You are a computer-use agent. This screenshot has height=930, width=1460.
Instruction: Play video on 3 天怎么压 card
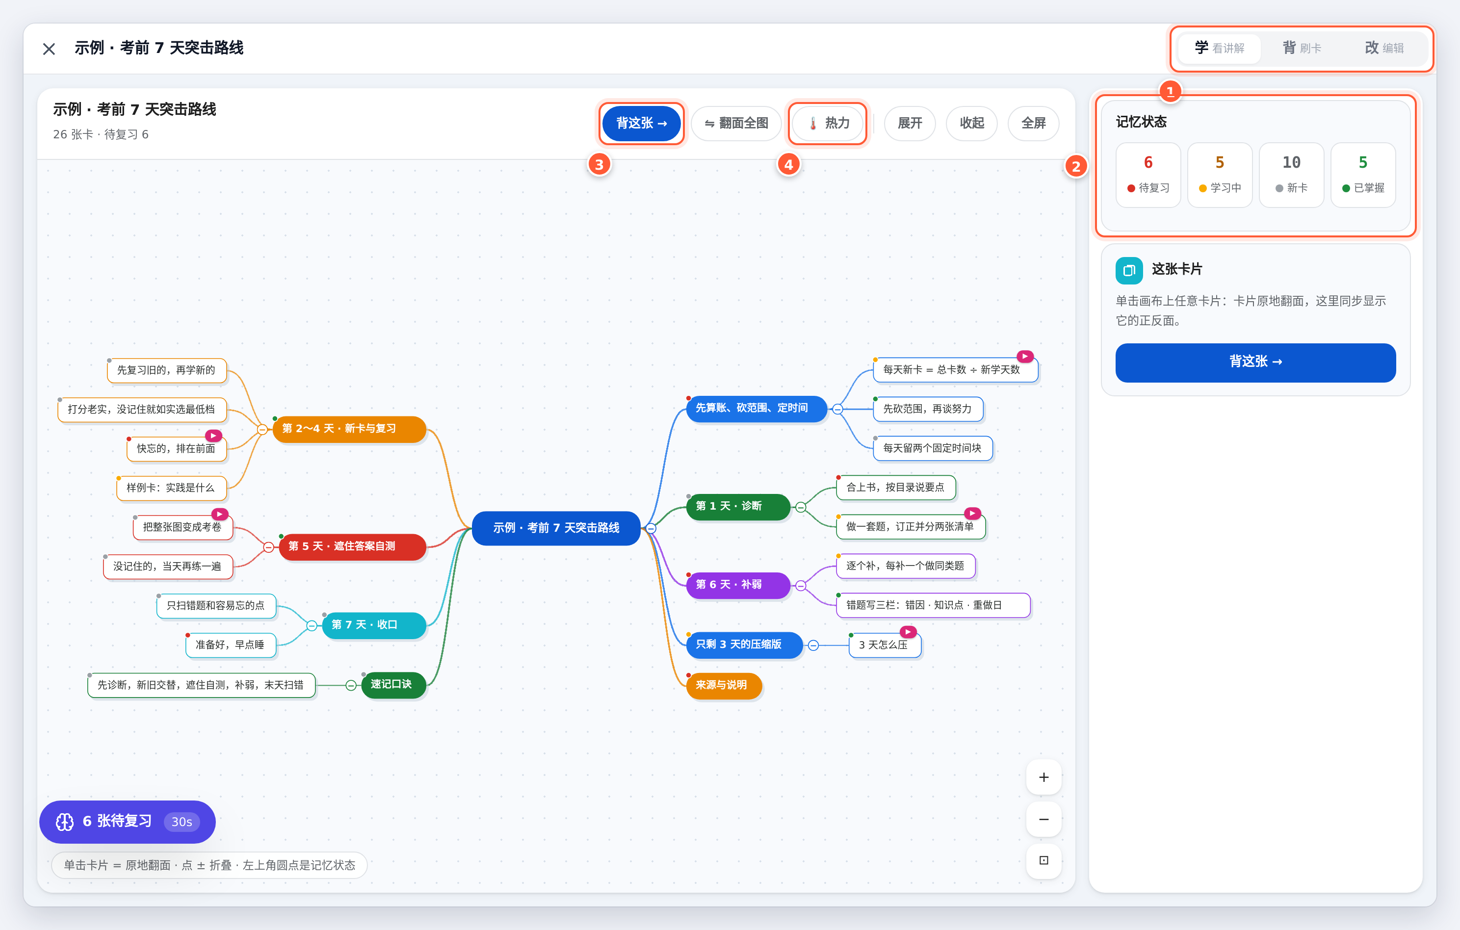tap(908, 632)
